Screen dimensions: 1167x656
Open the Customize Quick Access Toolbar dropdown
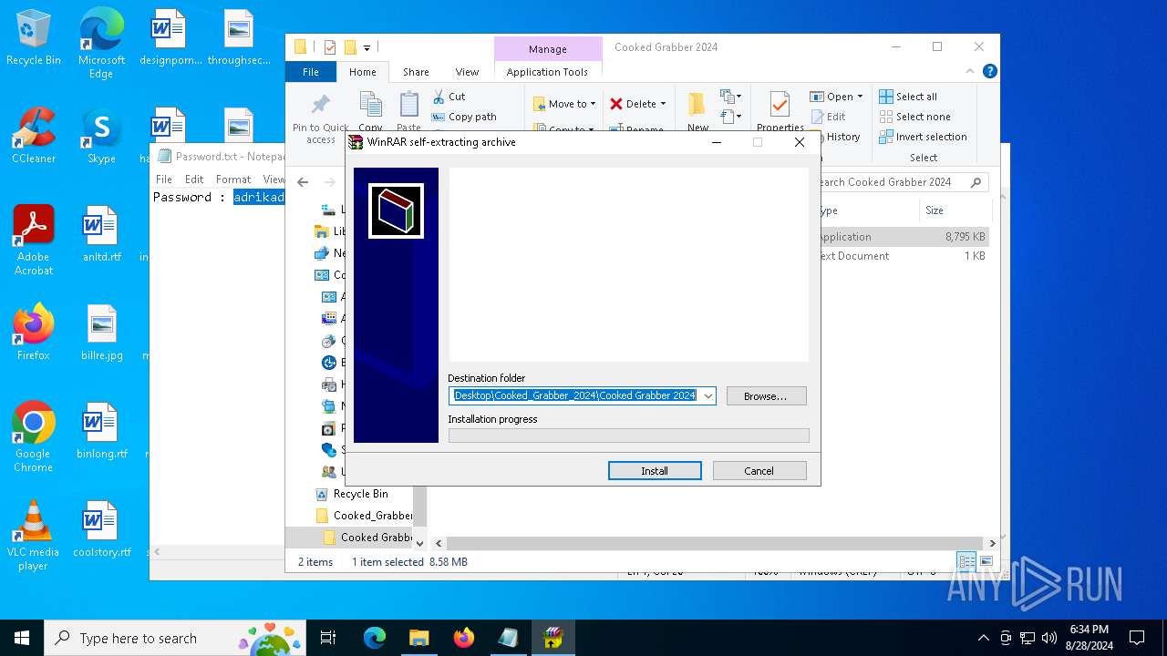pyautogui.click(x=367, y=47)
